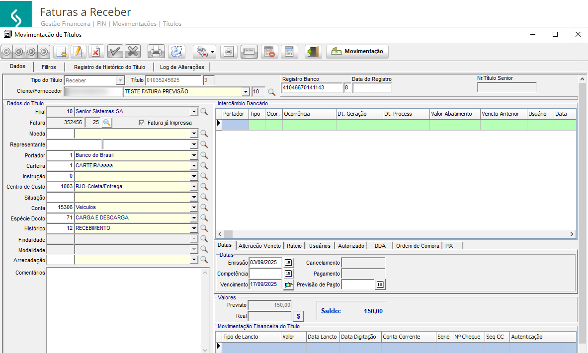
Task: Expand the Cliente/Fornecedor dropdown
Action: 245,92
